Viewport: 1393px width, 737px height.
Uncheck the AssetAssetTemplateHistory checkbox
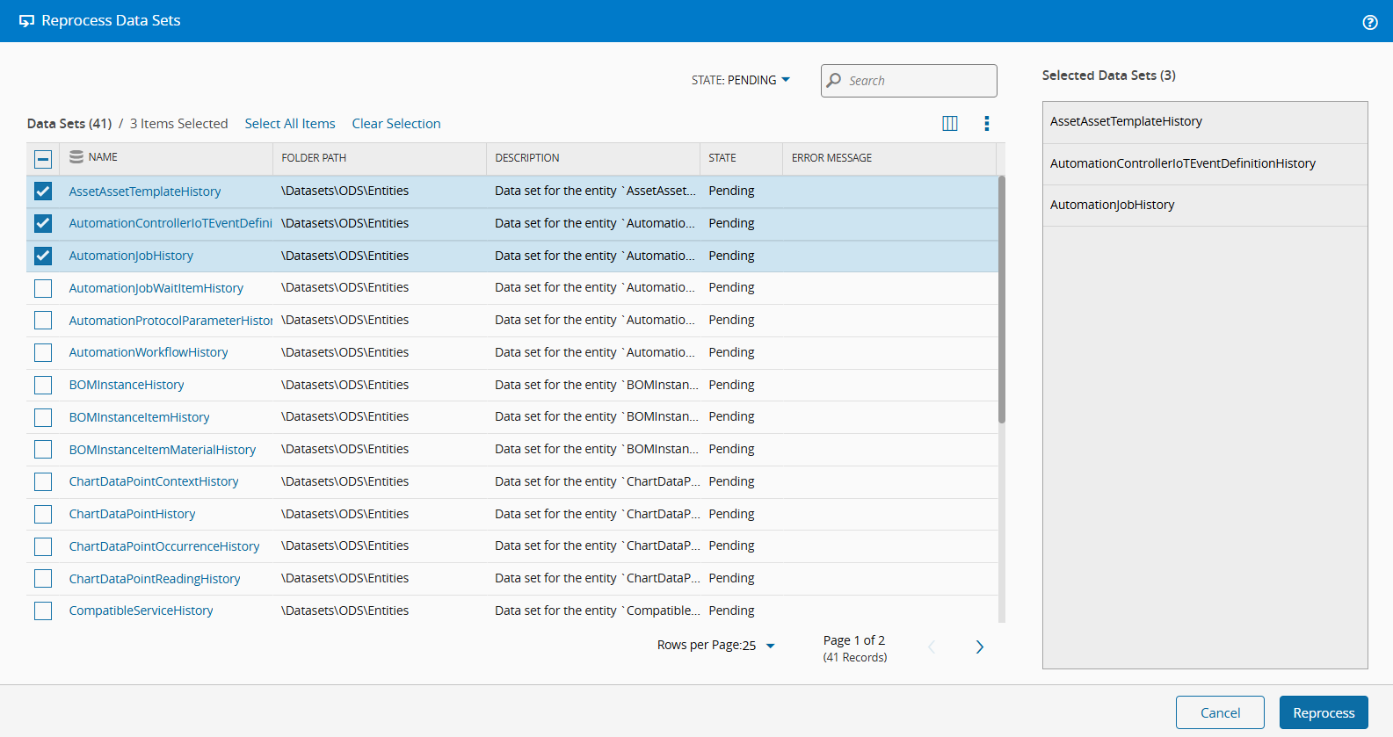coord(43,191)
